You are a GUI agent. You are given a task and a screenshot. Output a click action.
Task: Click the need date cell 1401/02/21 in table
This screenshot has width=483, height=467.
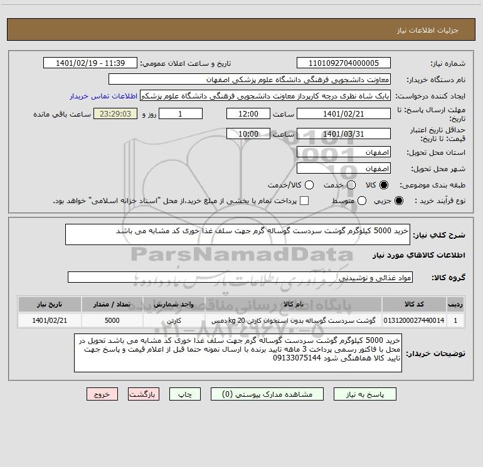point(50,320)
